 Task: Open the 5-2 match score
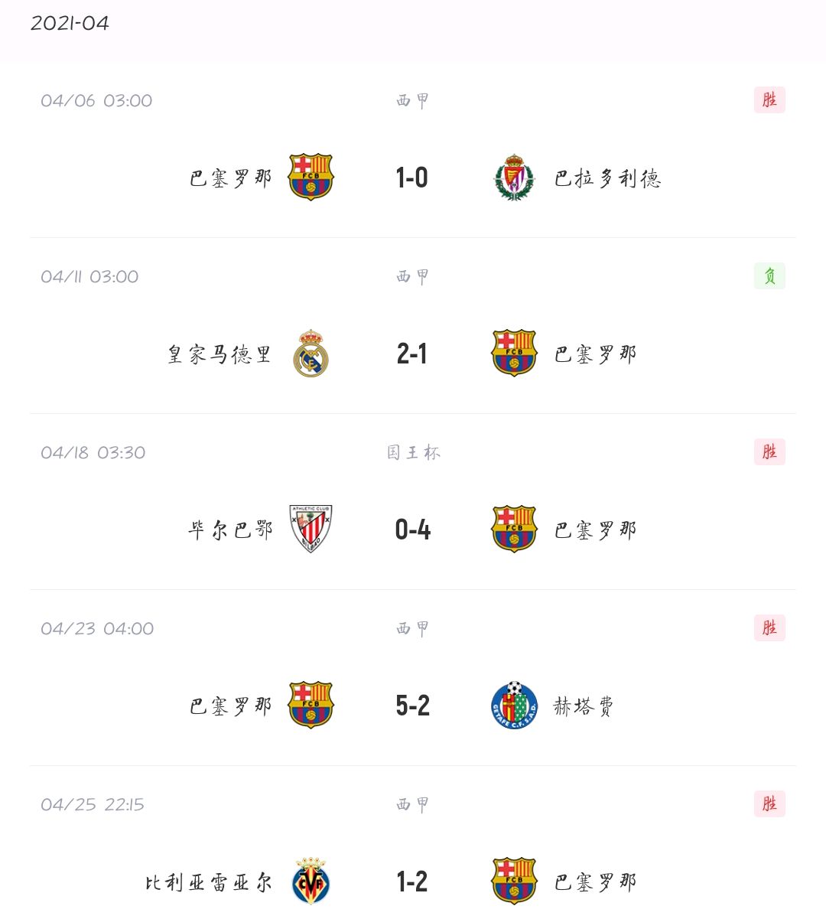413,706
